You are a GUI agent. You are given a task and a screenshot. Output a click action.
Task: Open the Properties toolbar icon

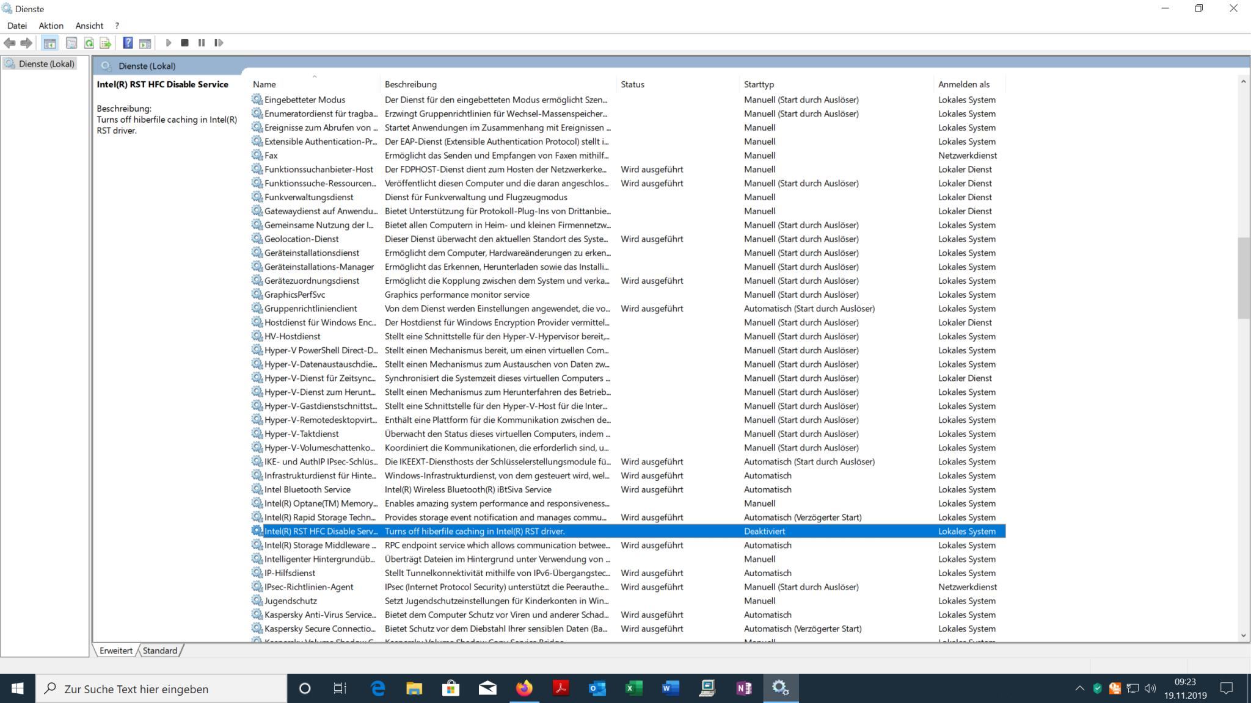click(x=71, y=43)
